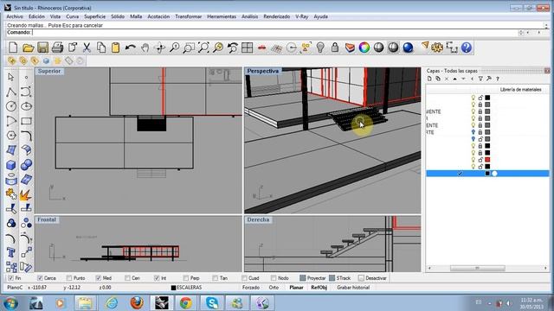Toggle lock on the red layer row
Screen dimensions: 554x311
click(480, 160)
